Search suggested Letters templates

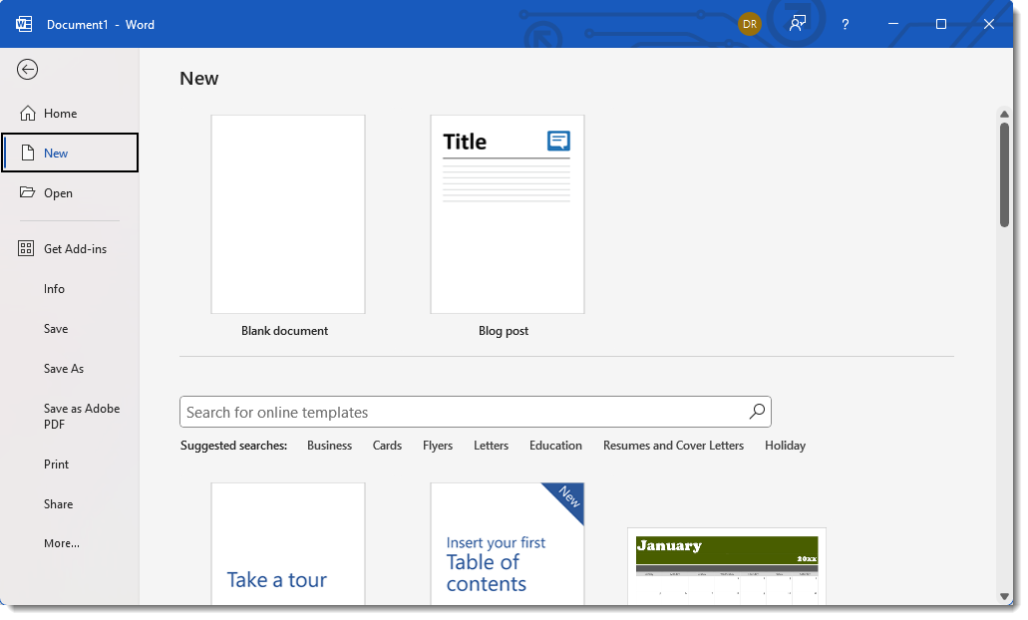tap(491, 446)
